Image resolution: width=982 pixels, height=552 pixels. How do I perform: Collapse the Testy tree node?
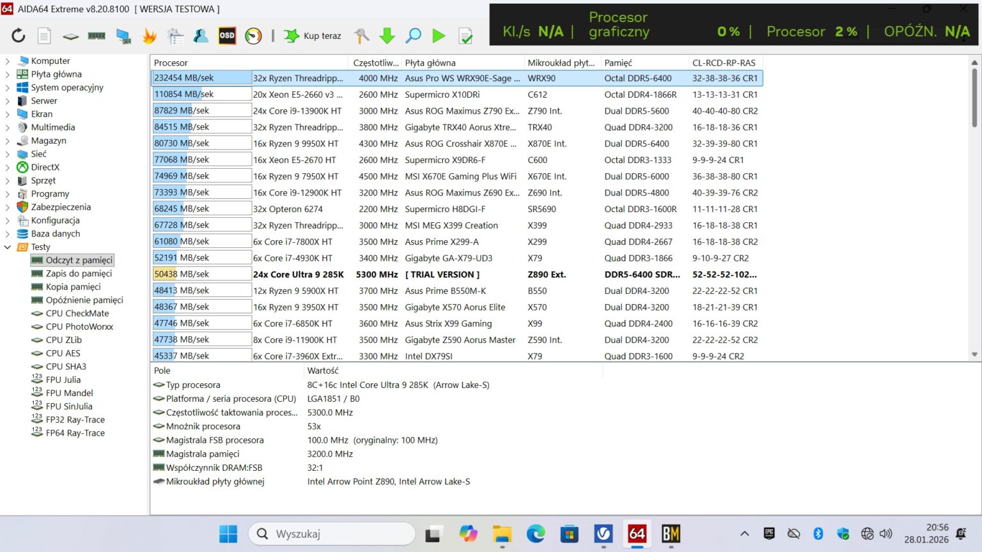tap(8, 247)
